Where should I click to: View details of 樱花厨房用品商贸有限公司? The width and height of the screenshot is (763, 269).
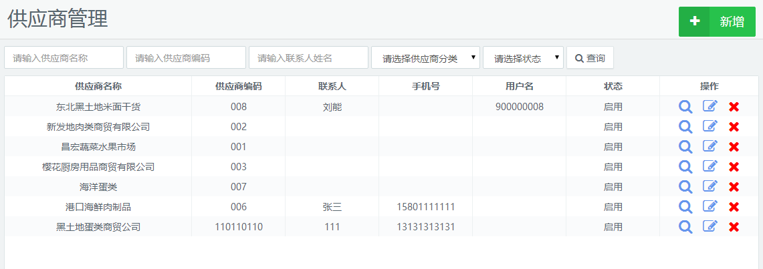685,167
